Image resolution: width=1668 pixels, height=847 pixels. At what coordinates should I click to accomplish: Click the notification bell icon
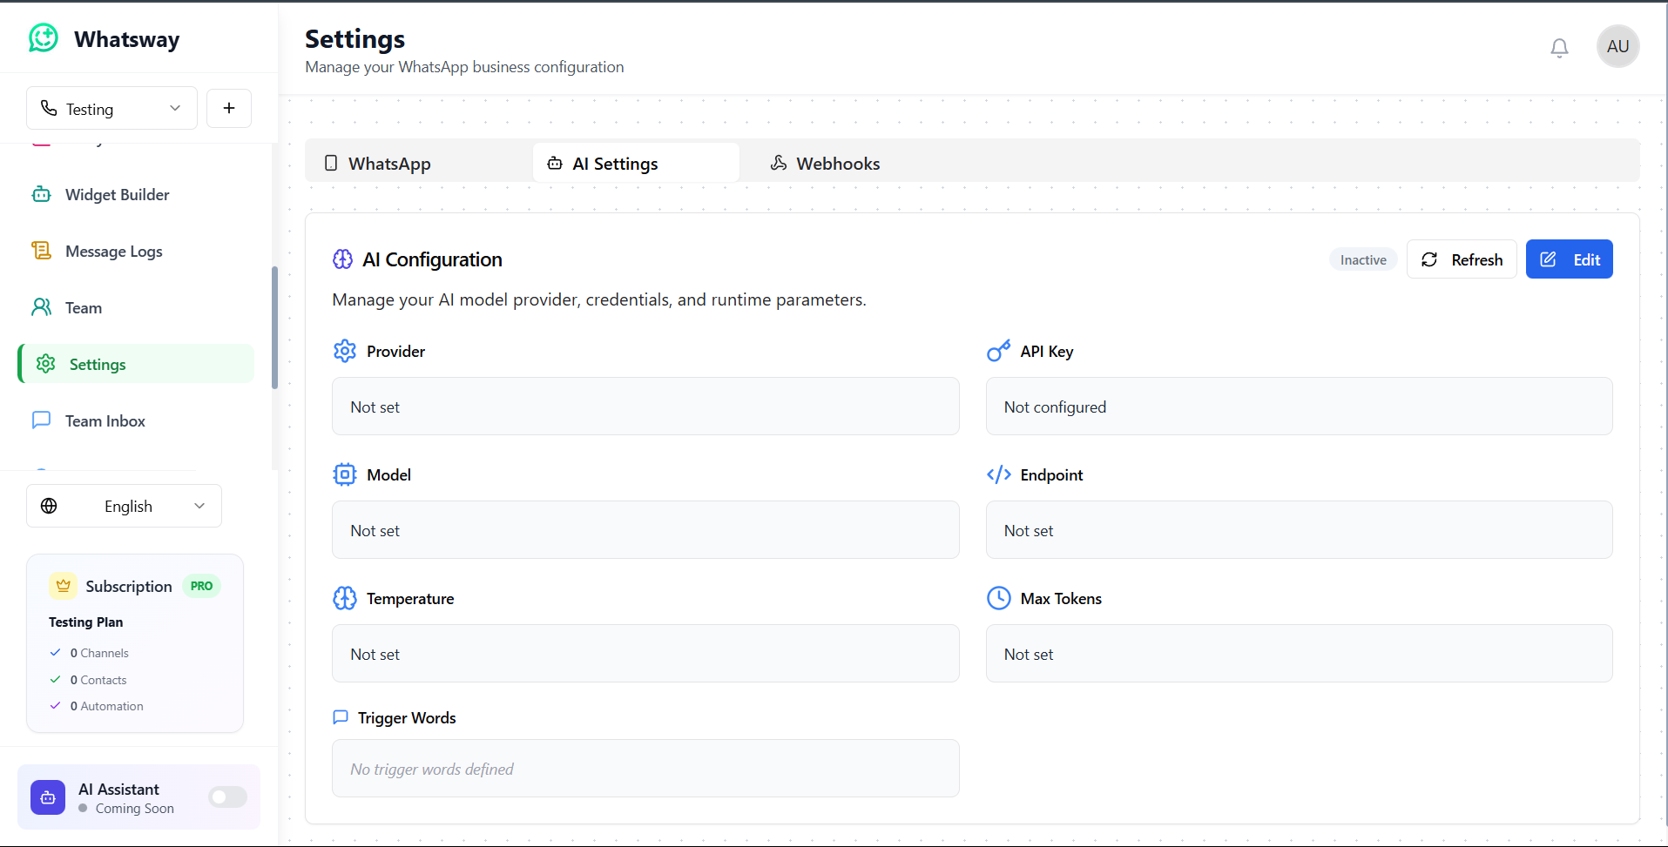point(1559,48)
